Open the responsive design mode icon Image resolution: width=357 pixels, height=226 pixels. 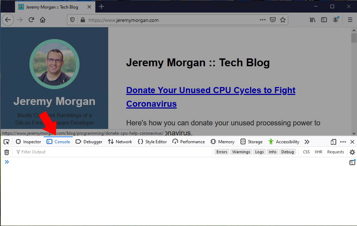(333, 141)
